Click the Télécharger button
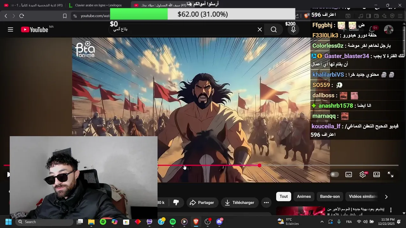Image resolution: width=406 pixels, height=228 pixels. pyautogui.click(x=240, y=203)
